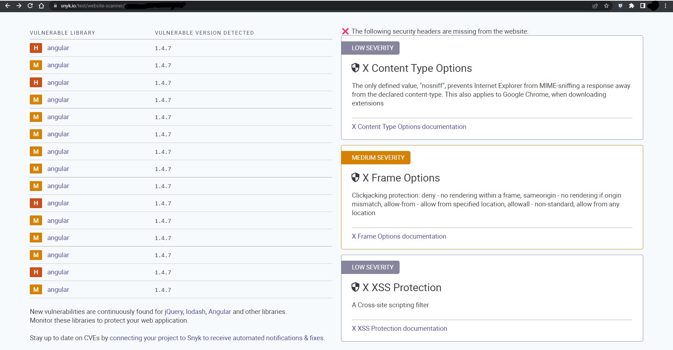673x350 pixels.
Task: Click the first angular vulnerable library link
Action: click(58, 48)
